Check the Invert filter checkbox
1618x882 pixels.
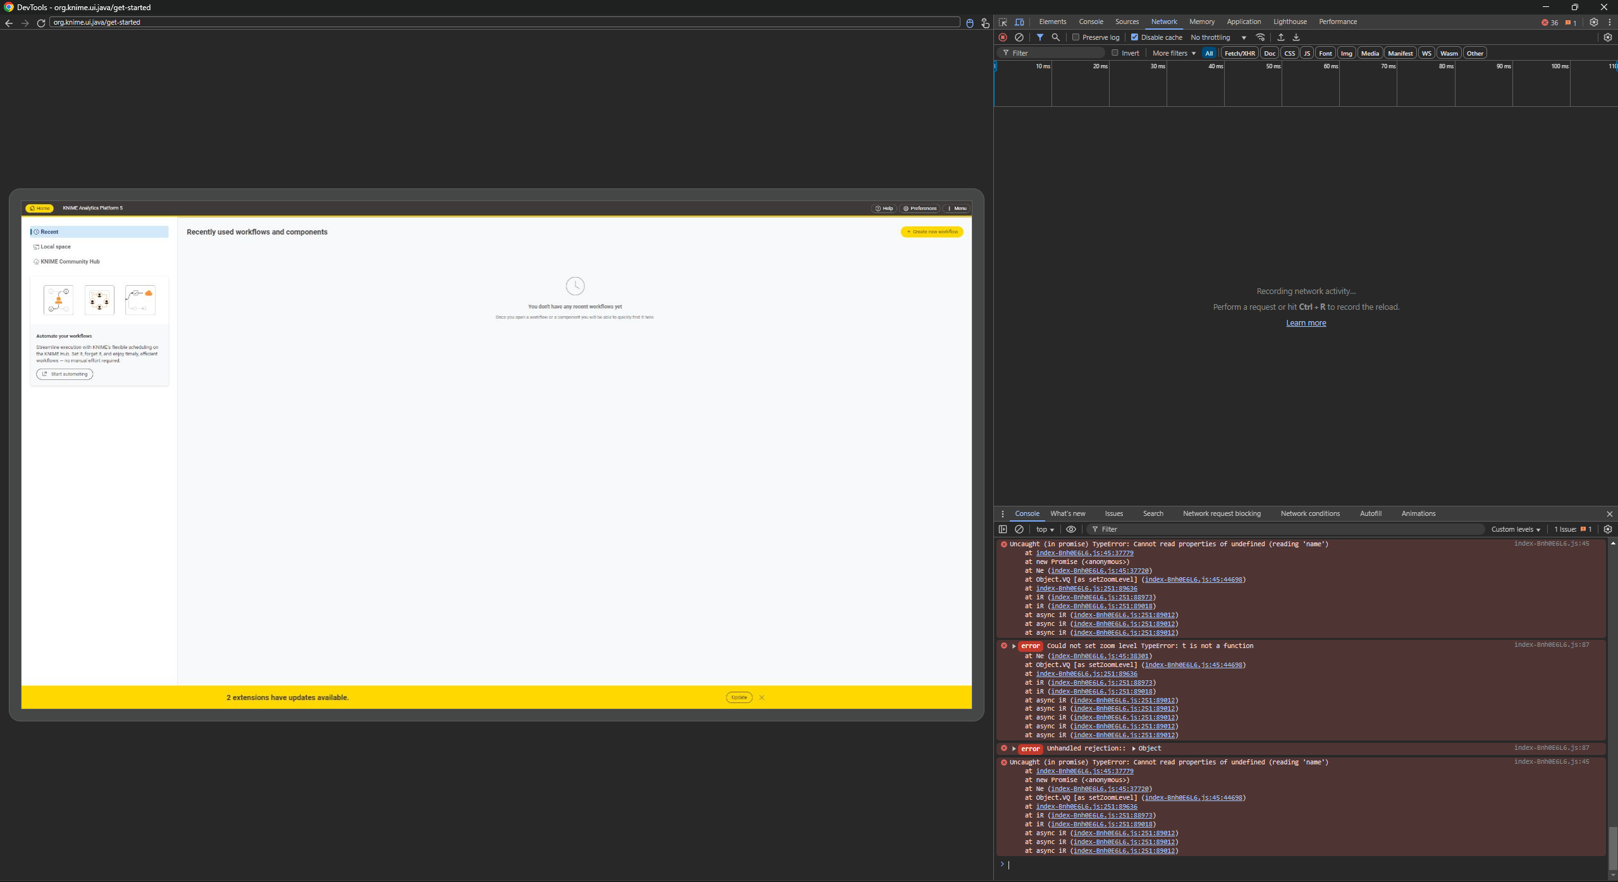1115,53
